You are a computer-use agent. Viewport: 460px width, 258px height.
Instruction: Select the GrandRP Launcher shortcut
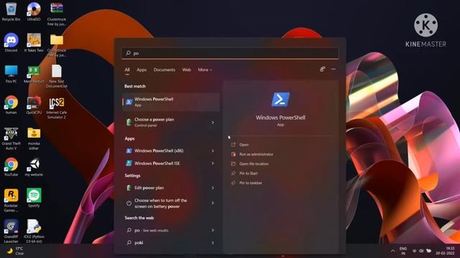[x=11, y=231]
